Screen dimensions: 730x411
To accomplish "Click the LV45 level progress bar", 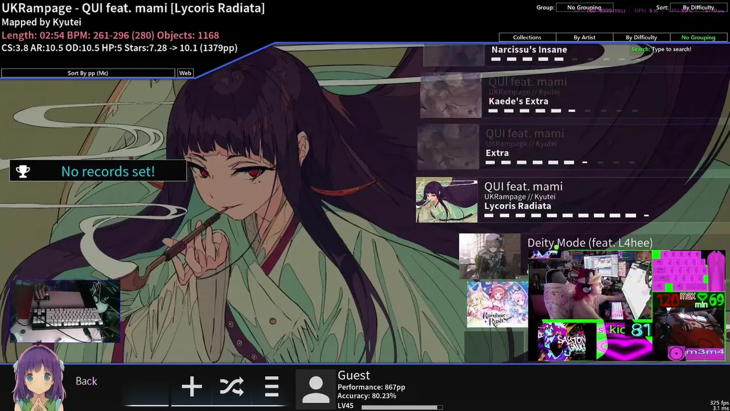I will coord(401,408).
